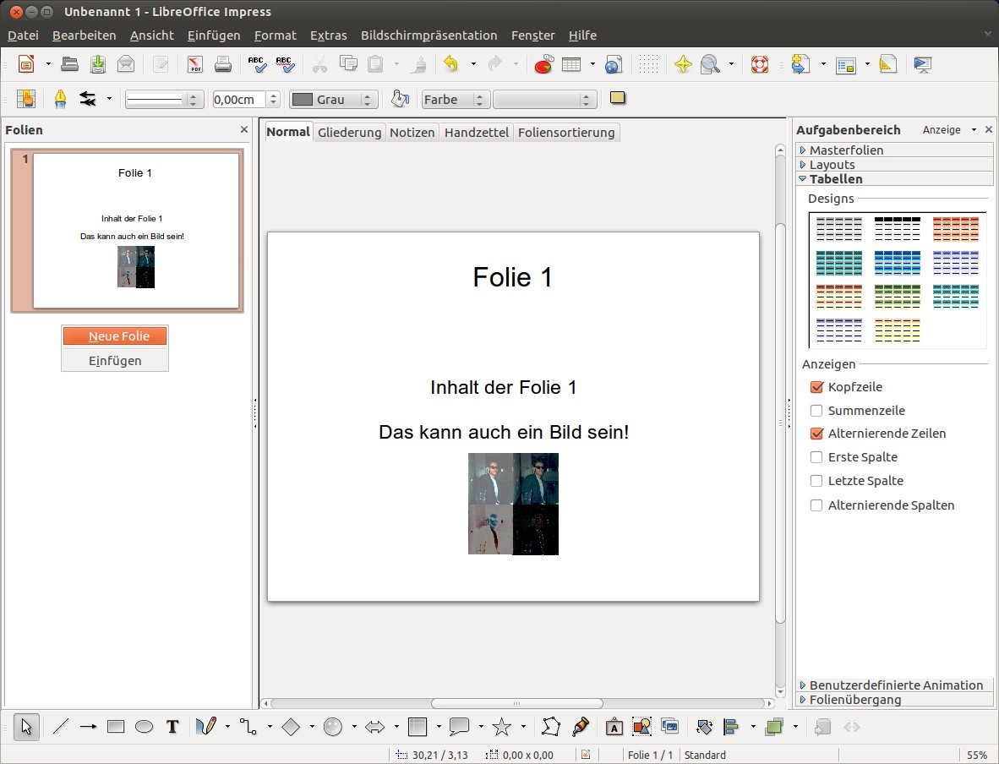Screen dimensions: 999x764
Task: Open the Farbe fill style dropdown
Action: click(456, 100)
